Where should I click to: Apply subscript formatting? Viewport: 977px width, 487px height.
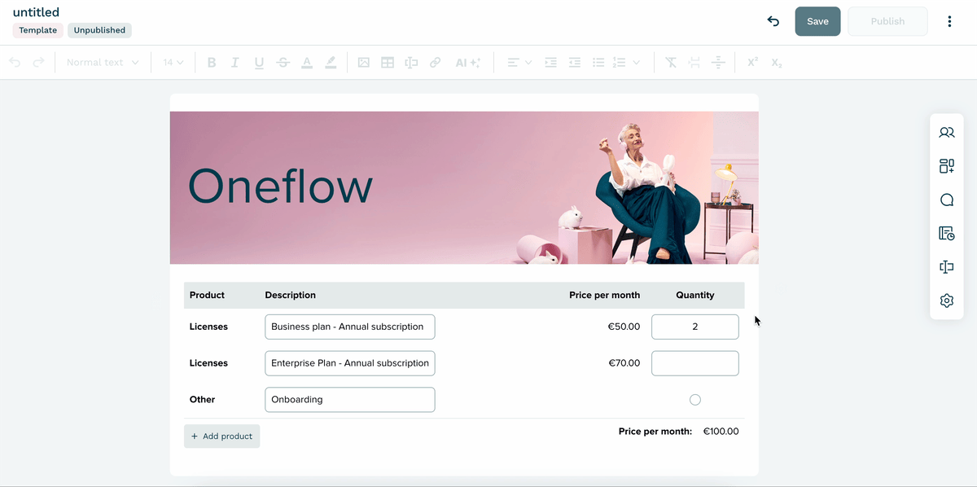click(x=776, y=63)
